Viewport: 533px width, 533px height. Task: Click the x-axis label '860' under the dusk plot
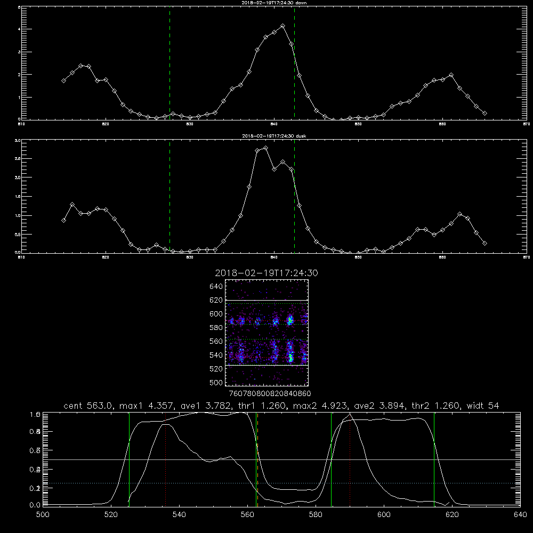(x=442, y=257)
